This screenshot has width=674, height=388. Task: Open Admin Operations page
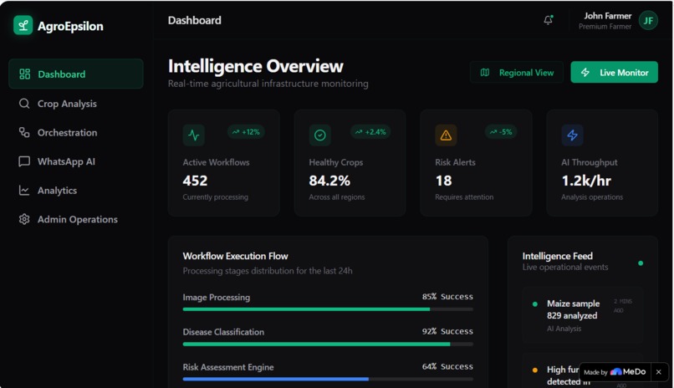coord(75,219)
